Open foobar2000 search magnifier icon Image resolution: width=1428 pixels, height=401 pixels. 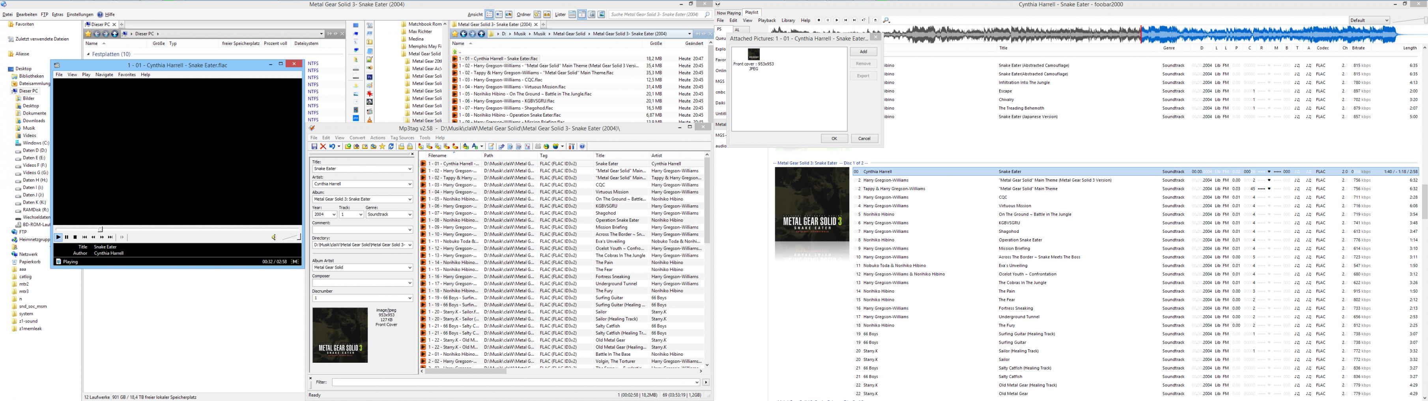click(x=886, y=20)
